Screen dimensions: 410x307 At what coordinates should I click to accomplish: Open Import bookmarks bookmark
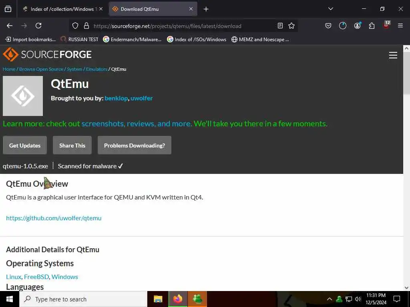click(x=30, y=40)
